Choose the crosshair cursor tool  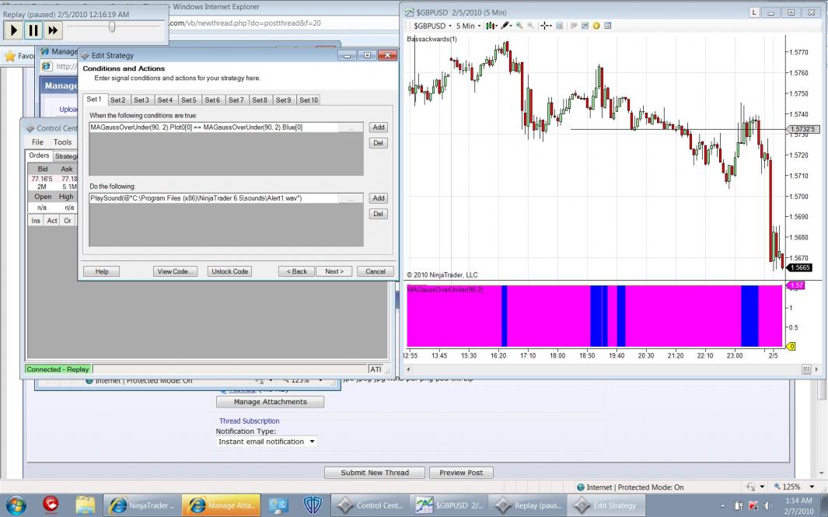[544, 26]
